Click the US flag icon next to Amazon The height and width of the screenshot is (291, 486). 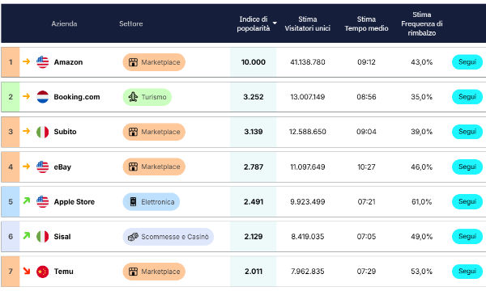(x=42, y=62)
